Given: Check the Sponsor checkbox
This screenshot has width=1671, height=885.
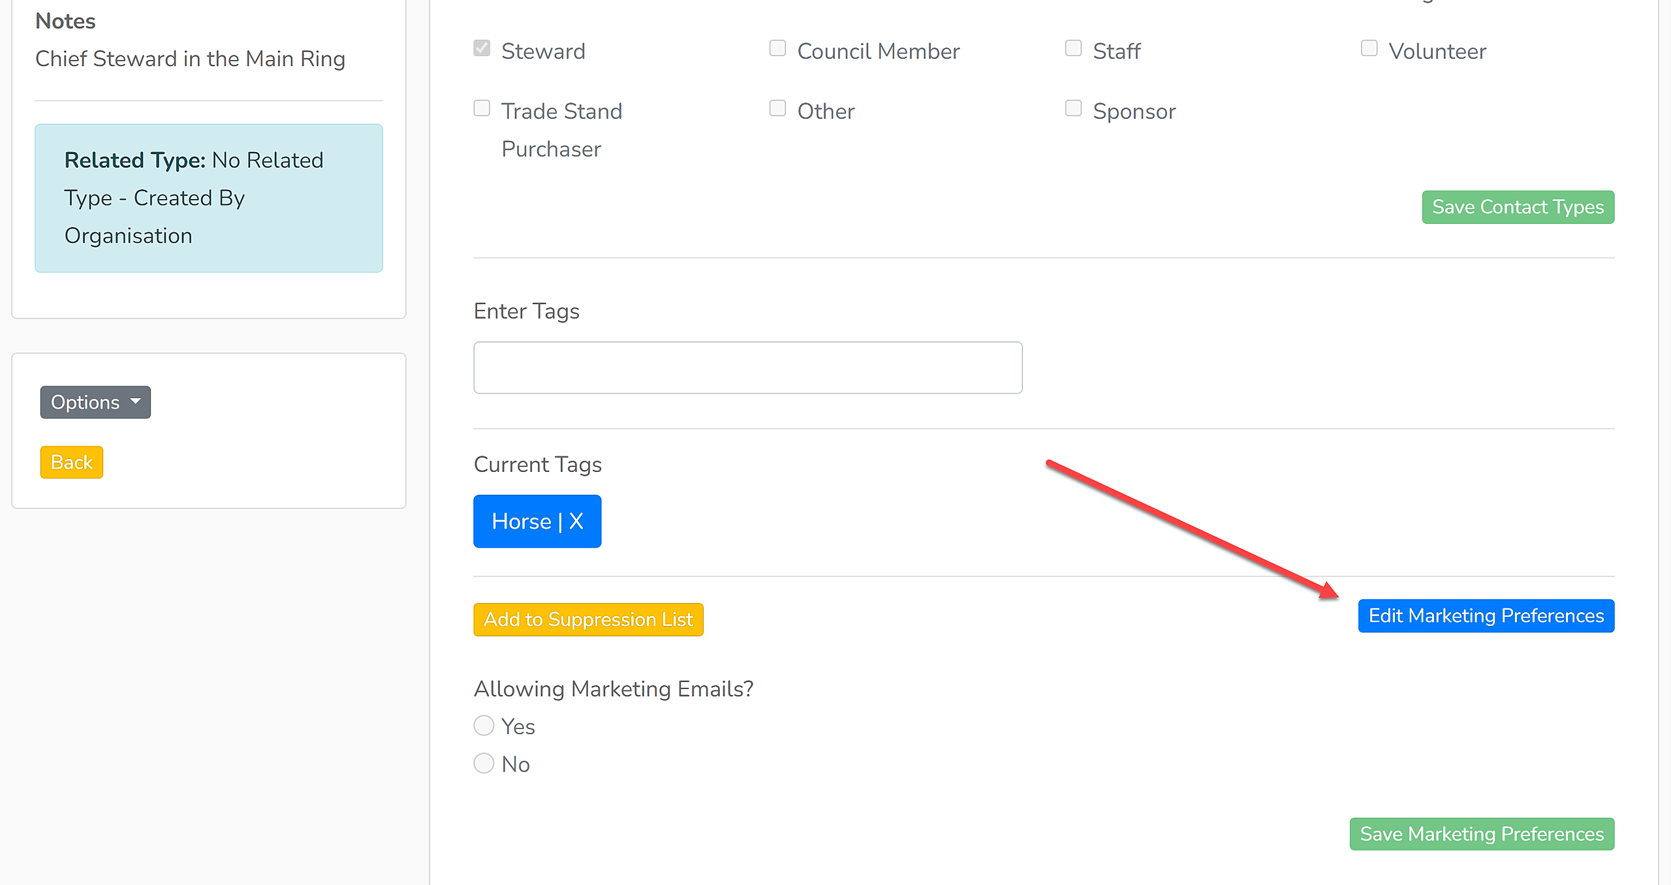Looking at the screenshot, I should click(1073, 108).
